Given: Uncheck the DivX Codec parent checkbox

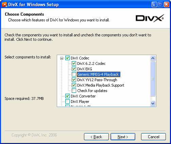Looking at the screenshot, I should coord(67,58).
